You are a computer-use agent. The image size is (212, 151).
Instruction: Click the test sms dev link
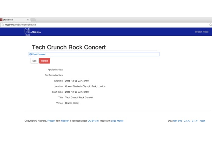coord(178,121)
